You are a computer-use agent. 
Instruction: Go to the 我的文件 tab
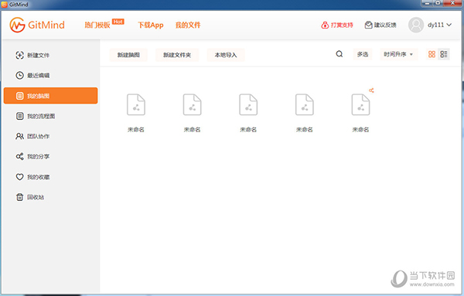click(x=188, y=26)
